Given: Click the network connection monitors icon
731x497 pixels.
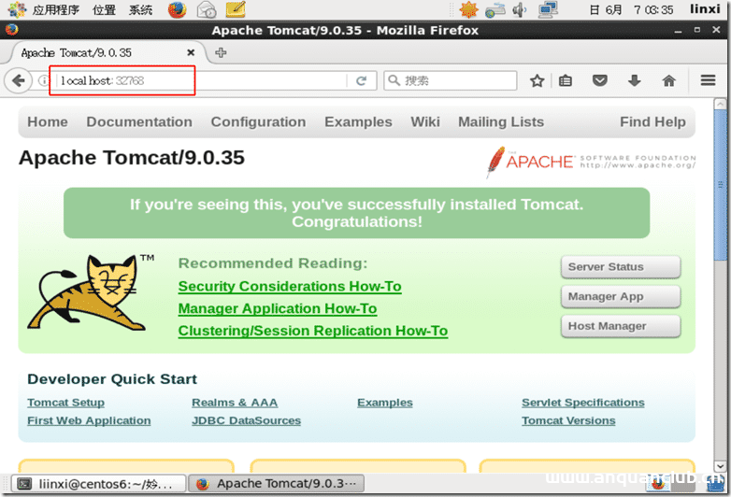Looking at the screenshot, I should point(548,9).
